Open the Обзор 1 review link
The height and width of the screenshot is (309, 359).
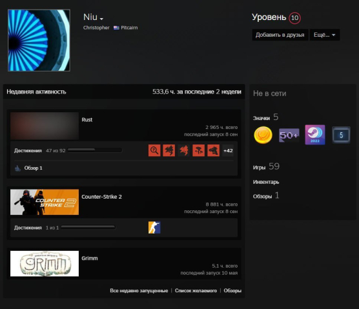click(33, 168)
